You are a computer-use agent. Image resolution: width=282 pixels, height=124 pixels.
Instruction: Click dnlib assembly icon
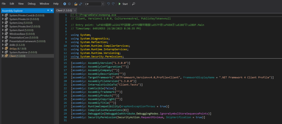pyautogui.click(x=7, y=45)
